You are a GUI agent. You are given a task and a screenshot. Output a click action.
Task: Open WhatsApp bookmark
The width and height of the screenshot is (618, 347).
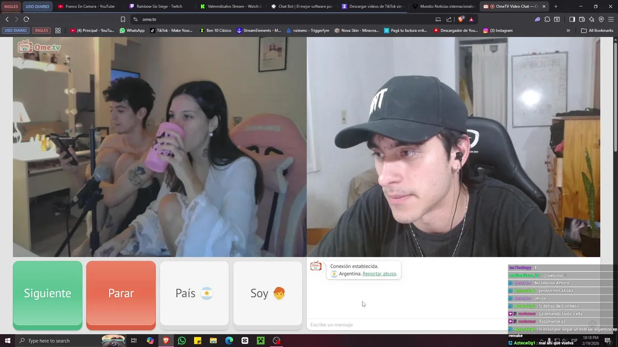click(132, 30)
